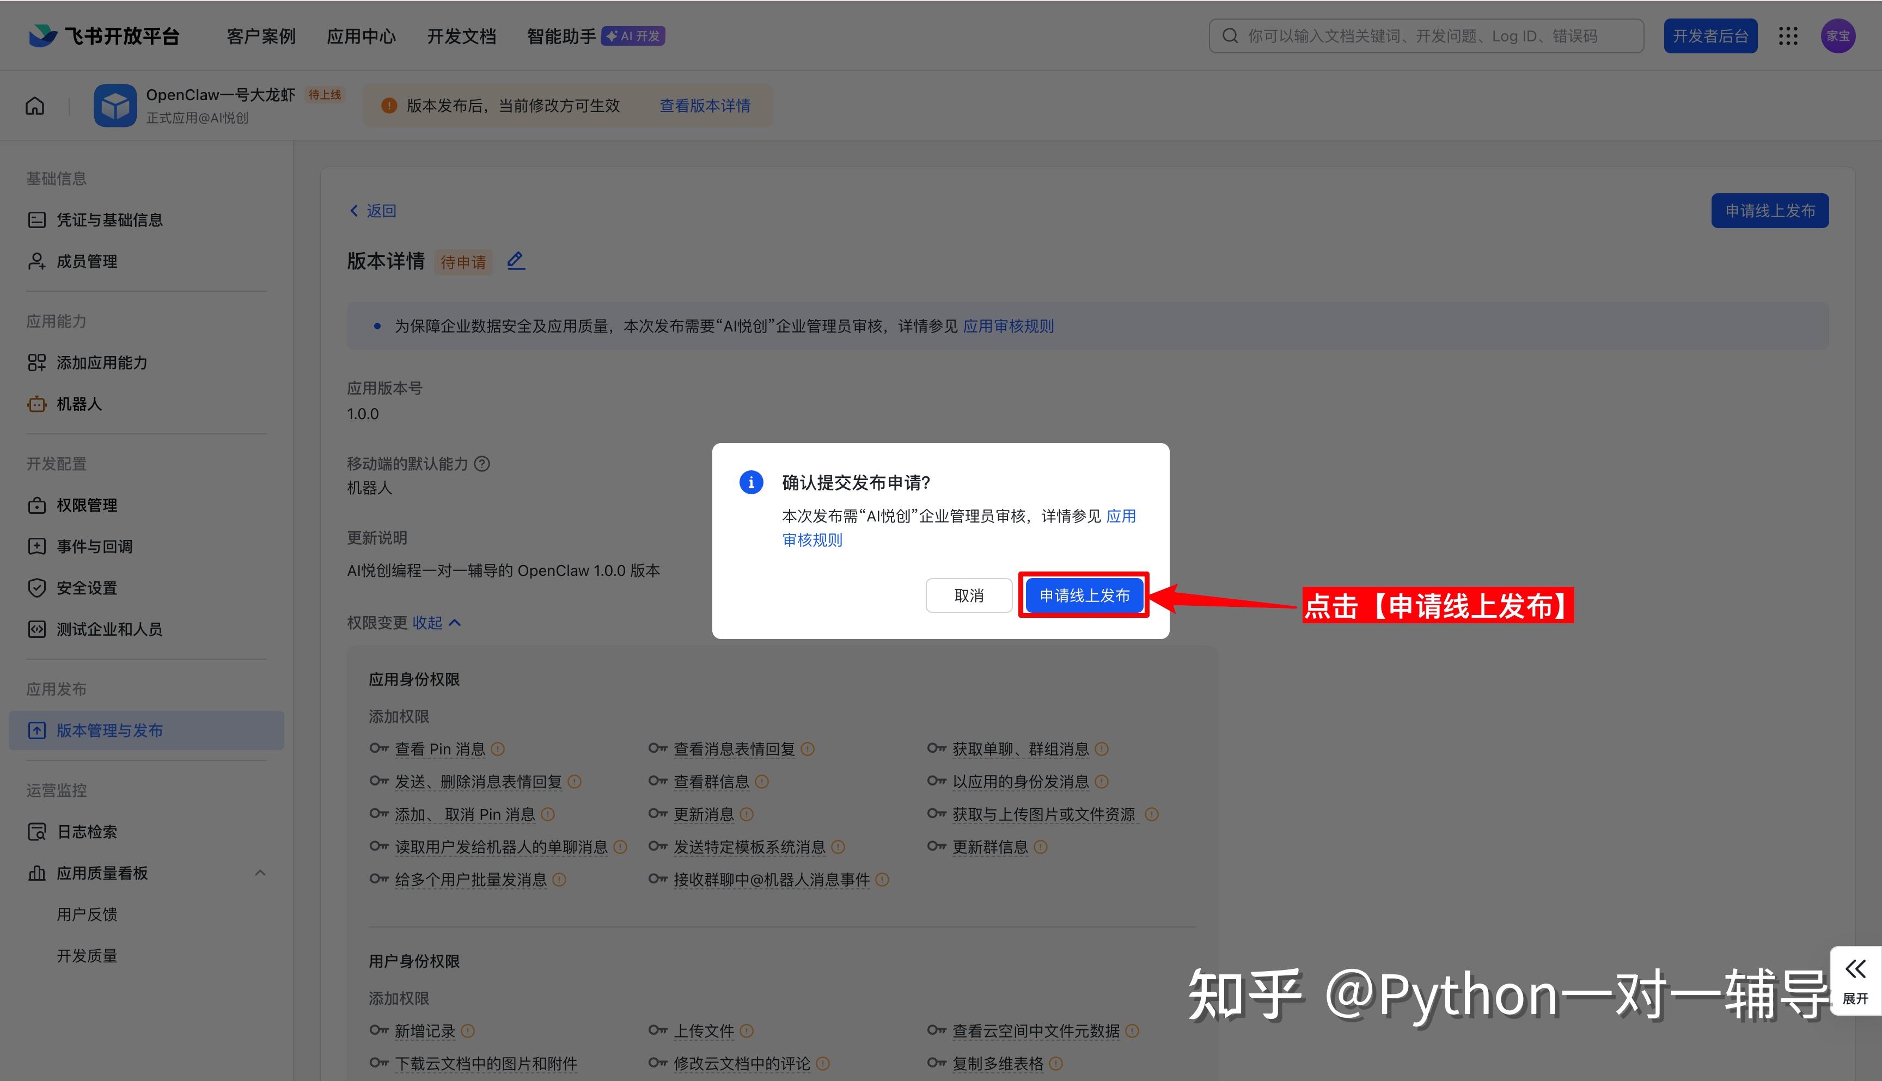This screenshot has height=1081, width=1882.
Task: Open 权限管理 in the sidebar
Action: pyautogui.click(x=87, y=505)
